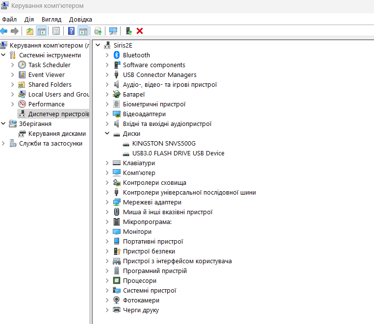Screen dimensions: 374x324
Task: Click the Миша й інші вказівні пристрої mouse icon
Action: pos(116,212)
